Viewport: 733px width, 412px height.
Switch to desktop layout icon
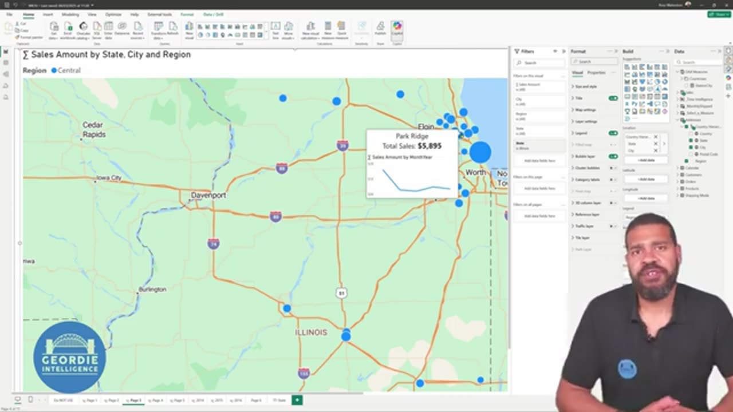pyautogui.click(x=18, y=399)
